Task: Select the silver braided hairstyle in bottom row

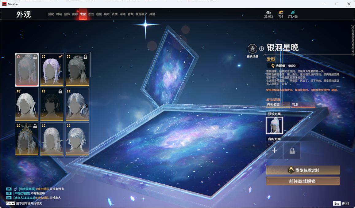Action: tap(77, 139)
